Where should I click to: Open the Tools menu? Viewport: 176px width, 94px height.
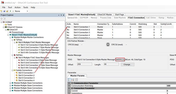coord(26,7)
